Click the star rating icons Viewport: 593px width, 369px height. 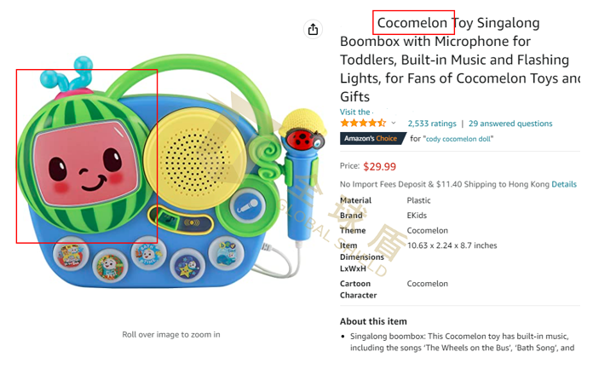coord(364,124)
